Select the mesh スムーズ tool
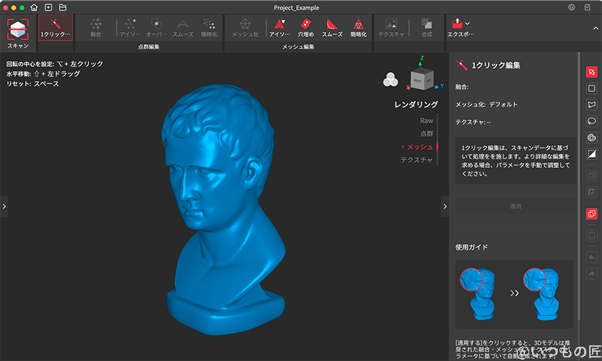 [332, 28]
